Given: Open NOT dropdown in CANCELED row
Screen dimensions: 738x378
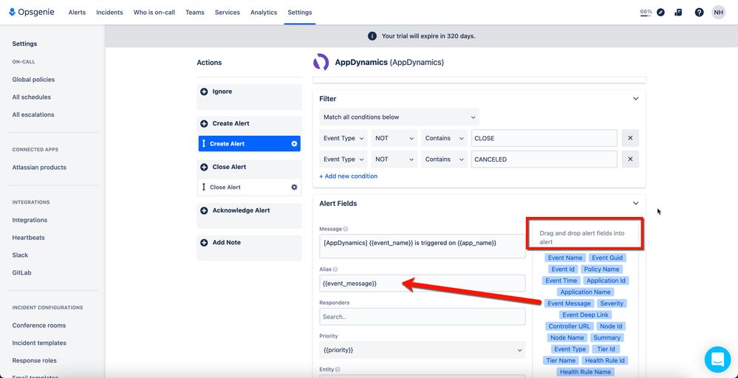Looking at the screenshot, I should [x=394, y=159].
